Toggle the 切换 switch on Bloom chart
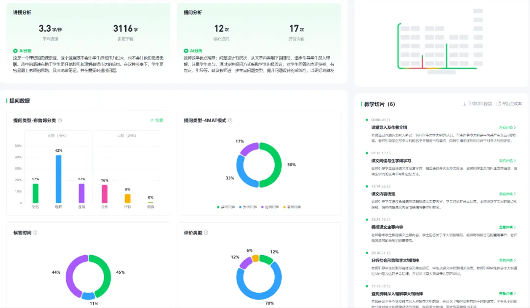This screenshot has height=308, width=530. click(x=157, y=120)
